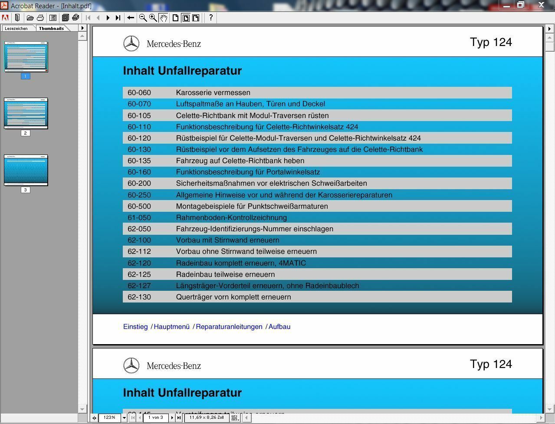Viewport: 555px width, 424px height.
Task: Select page 2 thumbnail
Action: (26, 113)
